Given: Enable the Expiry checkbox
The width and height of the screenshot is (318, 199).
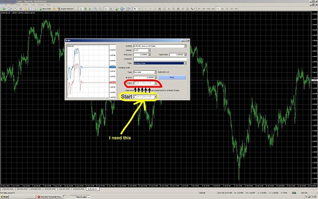Looking at the screenshot, I should tap(135, 83).
